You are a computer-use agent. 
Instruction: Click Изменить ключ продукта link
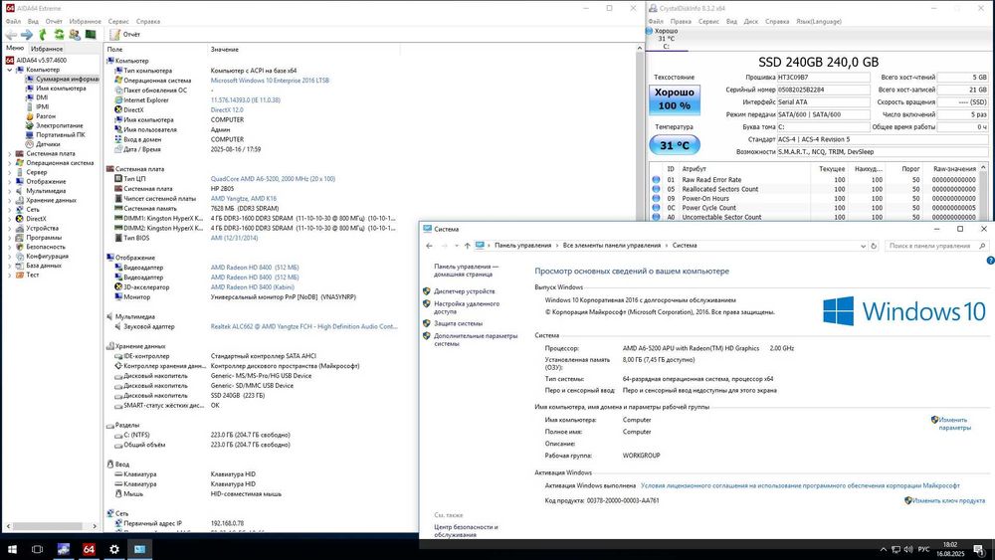tap(948, 500)
